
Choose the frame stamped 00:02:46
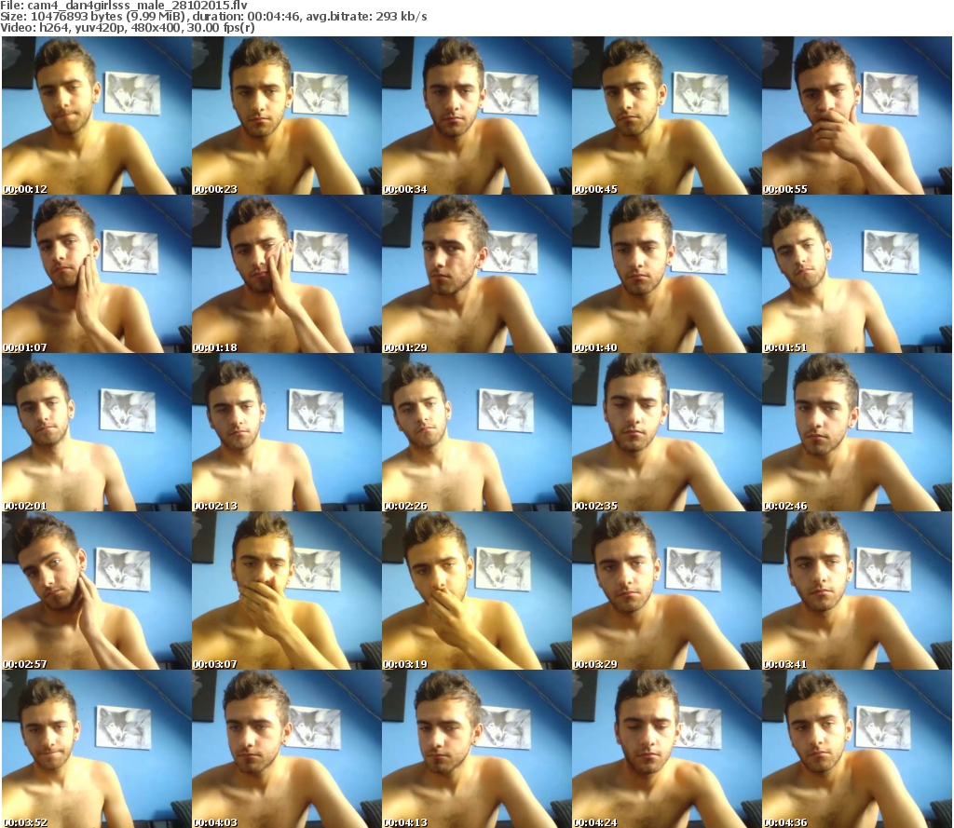[x=857, y=432]
